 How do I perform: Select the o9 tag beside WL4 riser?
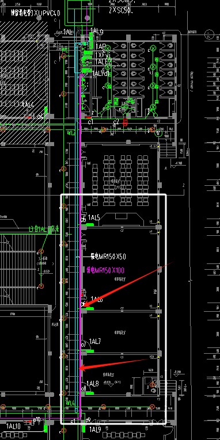tap(88, 420)
